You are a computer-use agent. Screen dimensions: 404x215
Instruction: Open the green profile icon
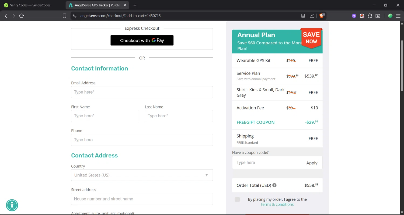(x=390, y=16)
